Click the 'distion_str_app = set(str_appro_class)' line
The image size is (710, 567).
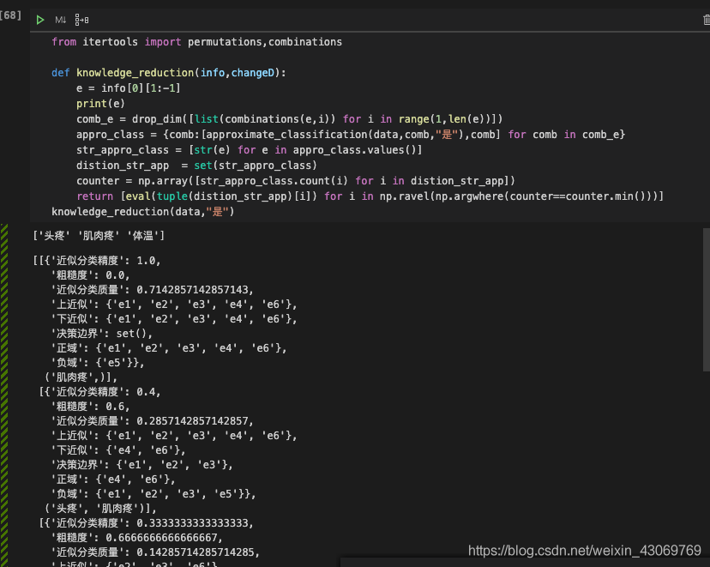click(x=196, y=166)
